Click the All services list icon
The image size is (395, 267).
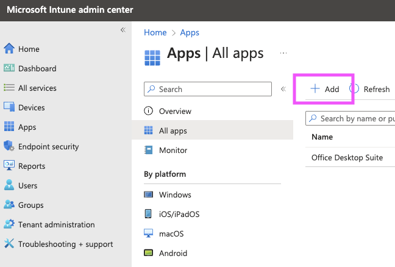point(9,88)
